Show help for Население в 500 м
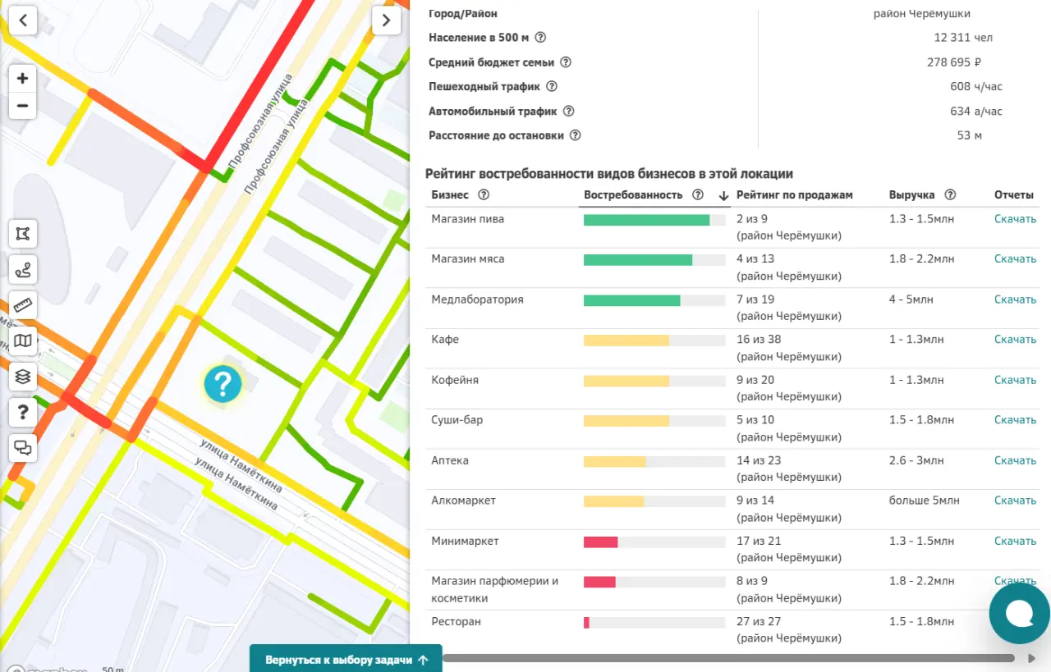The image size is (1051, 672). (x=540, y=38)
